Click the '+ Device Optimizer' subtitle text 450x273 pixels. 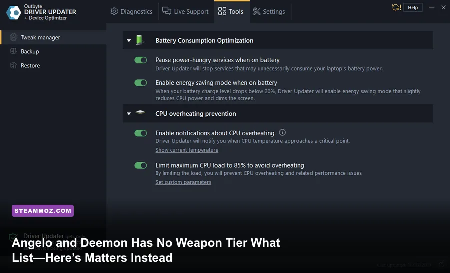(x=45, y=18)
